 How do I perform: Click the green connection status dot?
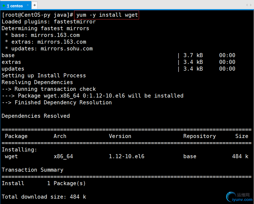click(4, 6)
